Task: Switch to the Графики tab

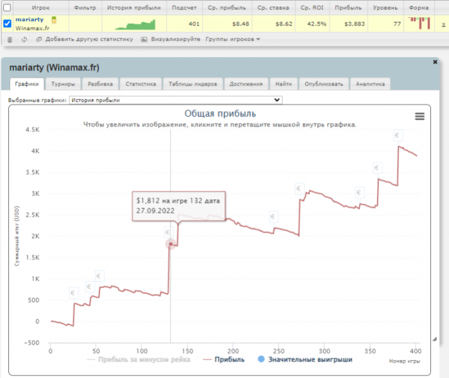Action: 27,84
